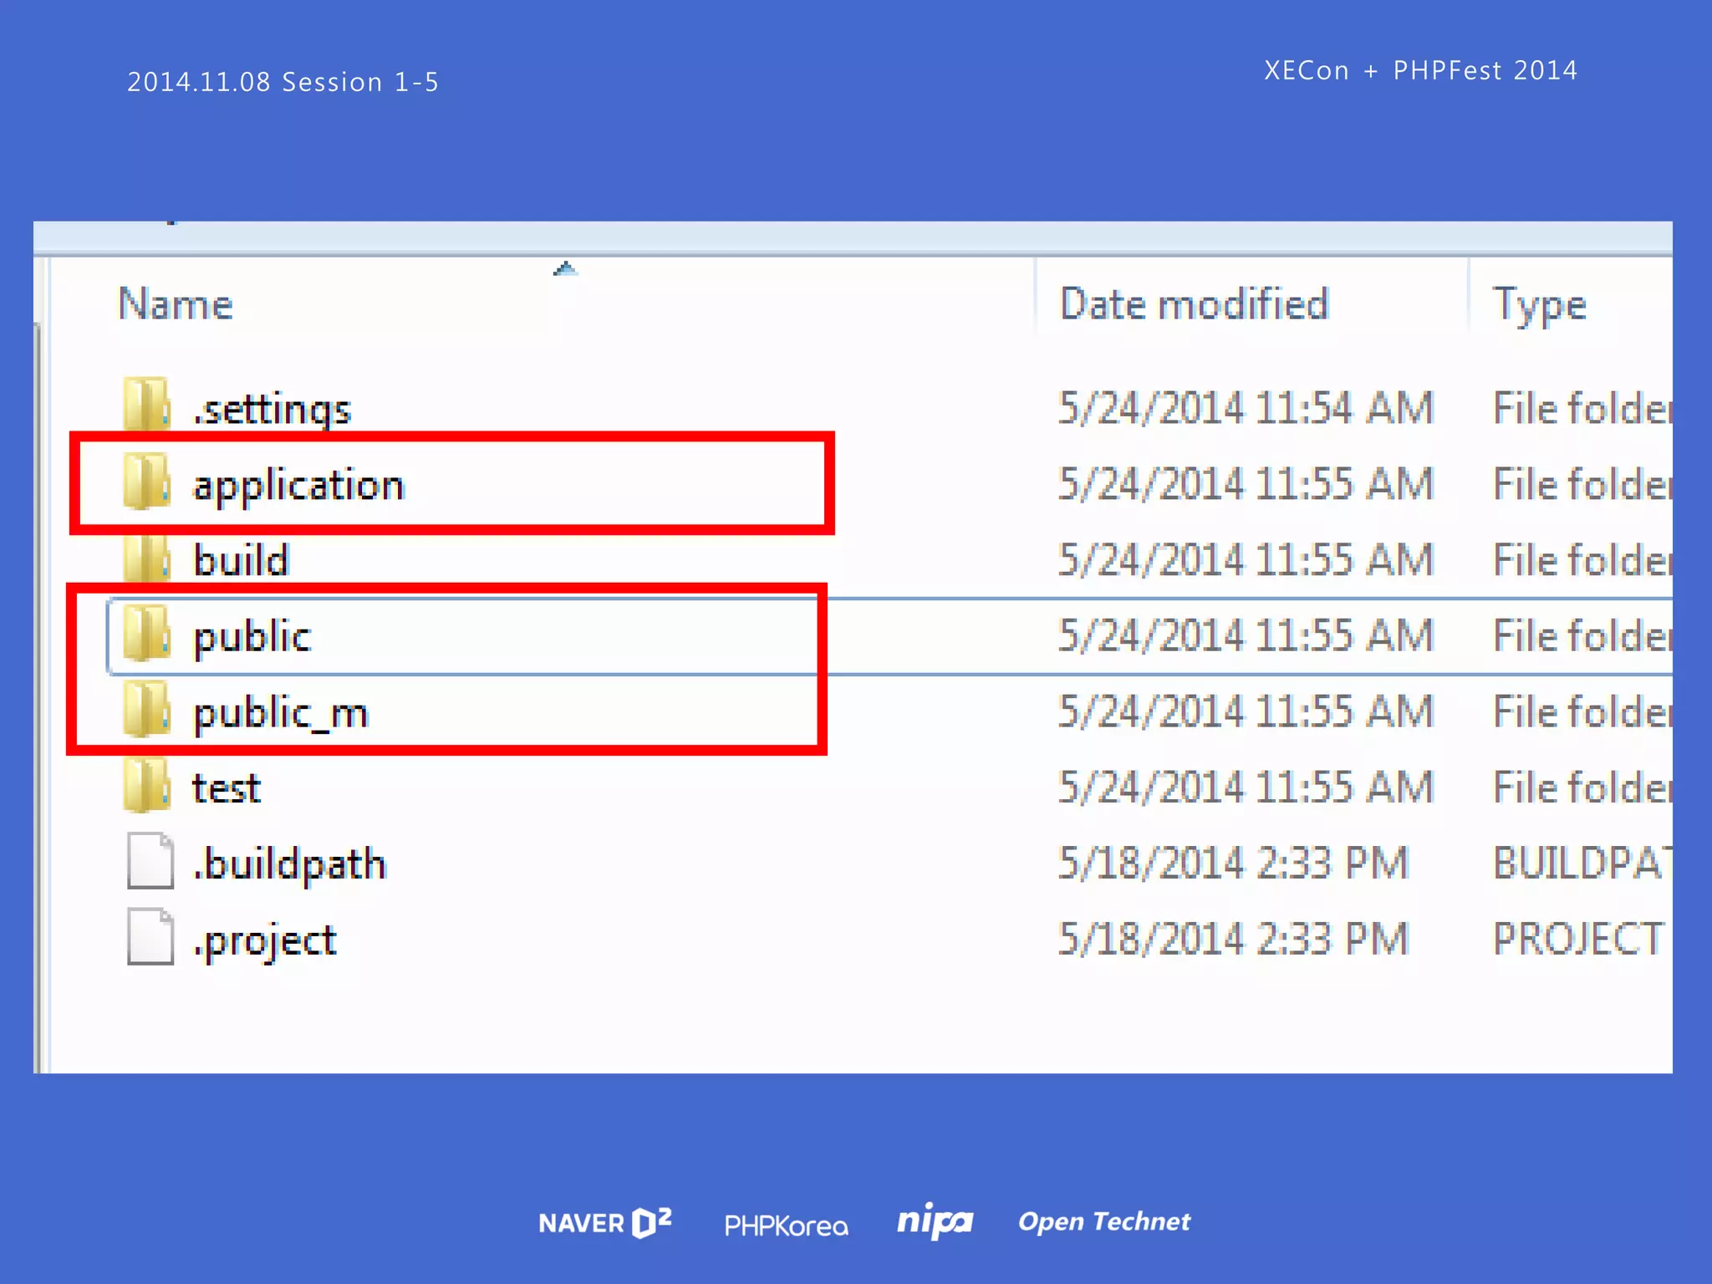
Task: Click the public_m folder name text
Action: pyautogui.click(x=280, y=713)
